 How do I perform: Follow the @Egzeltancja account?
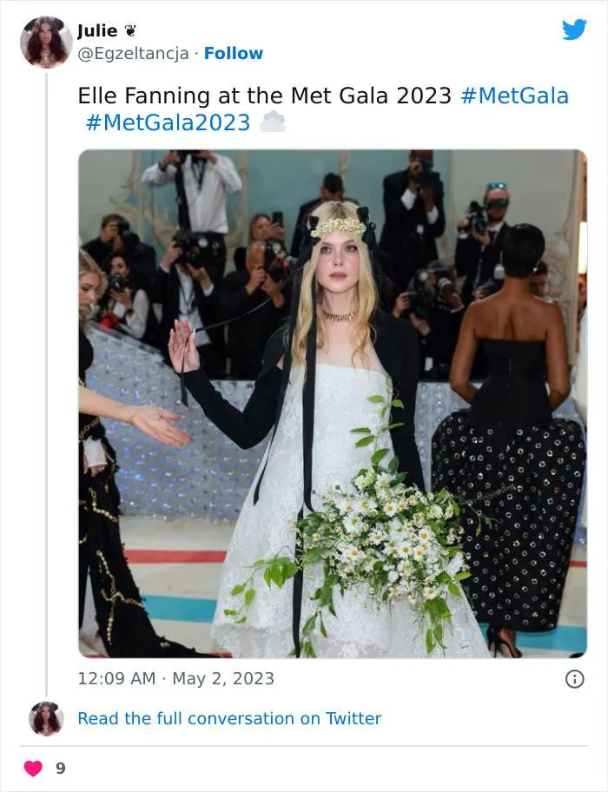tap(233, 53)
